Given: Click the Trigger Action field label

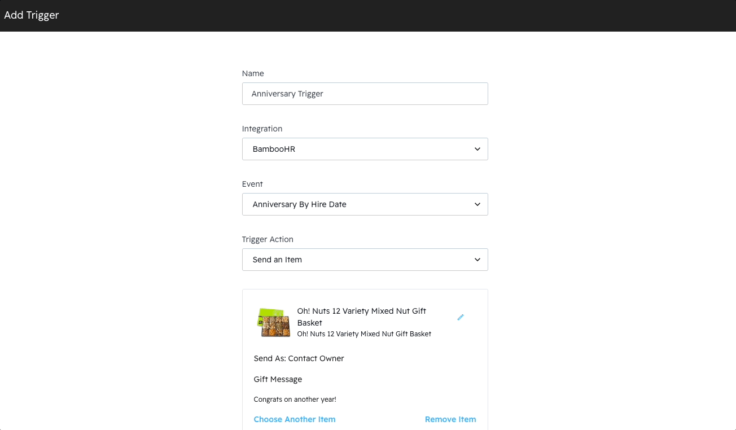Looking at the screenshot, I should (x=268, y=239).
